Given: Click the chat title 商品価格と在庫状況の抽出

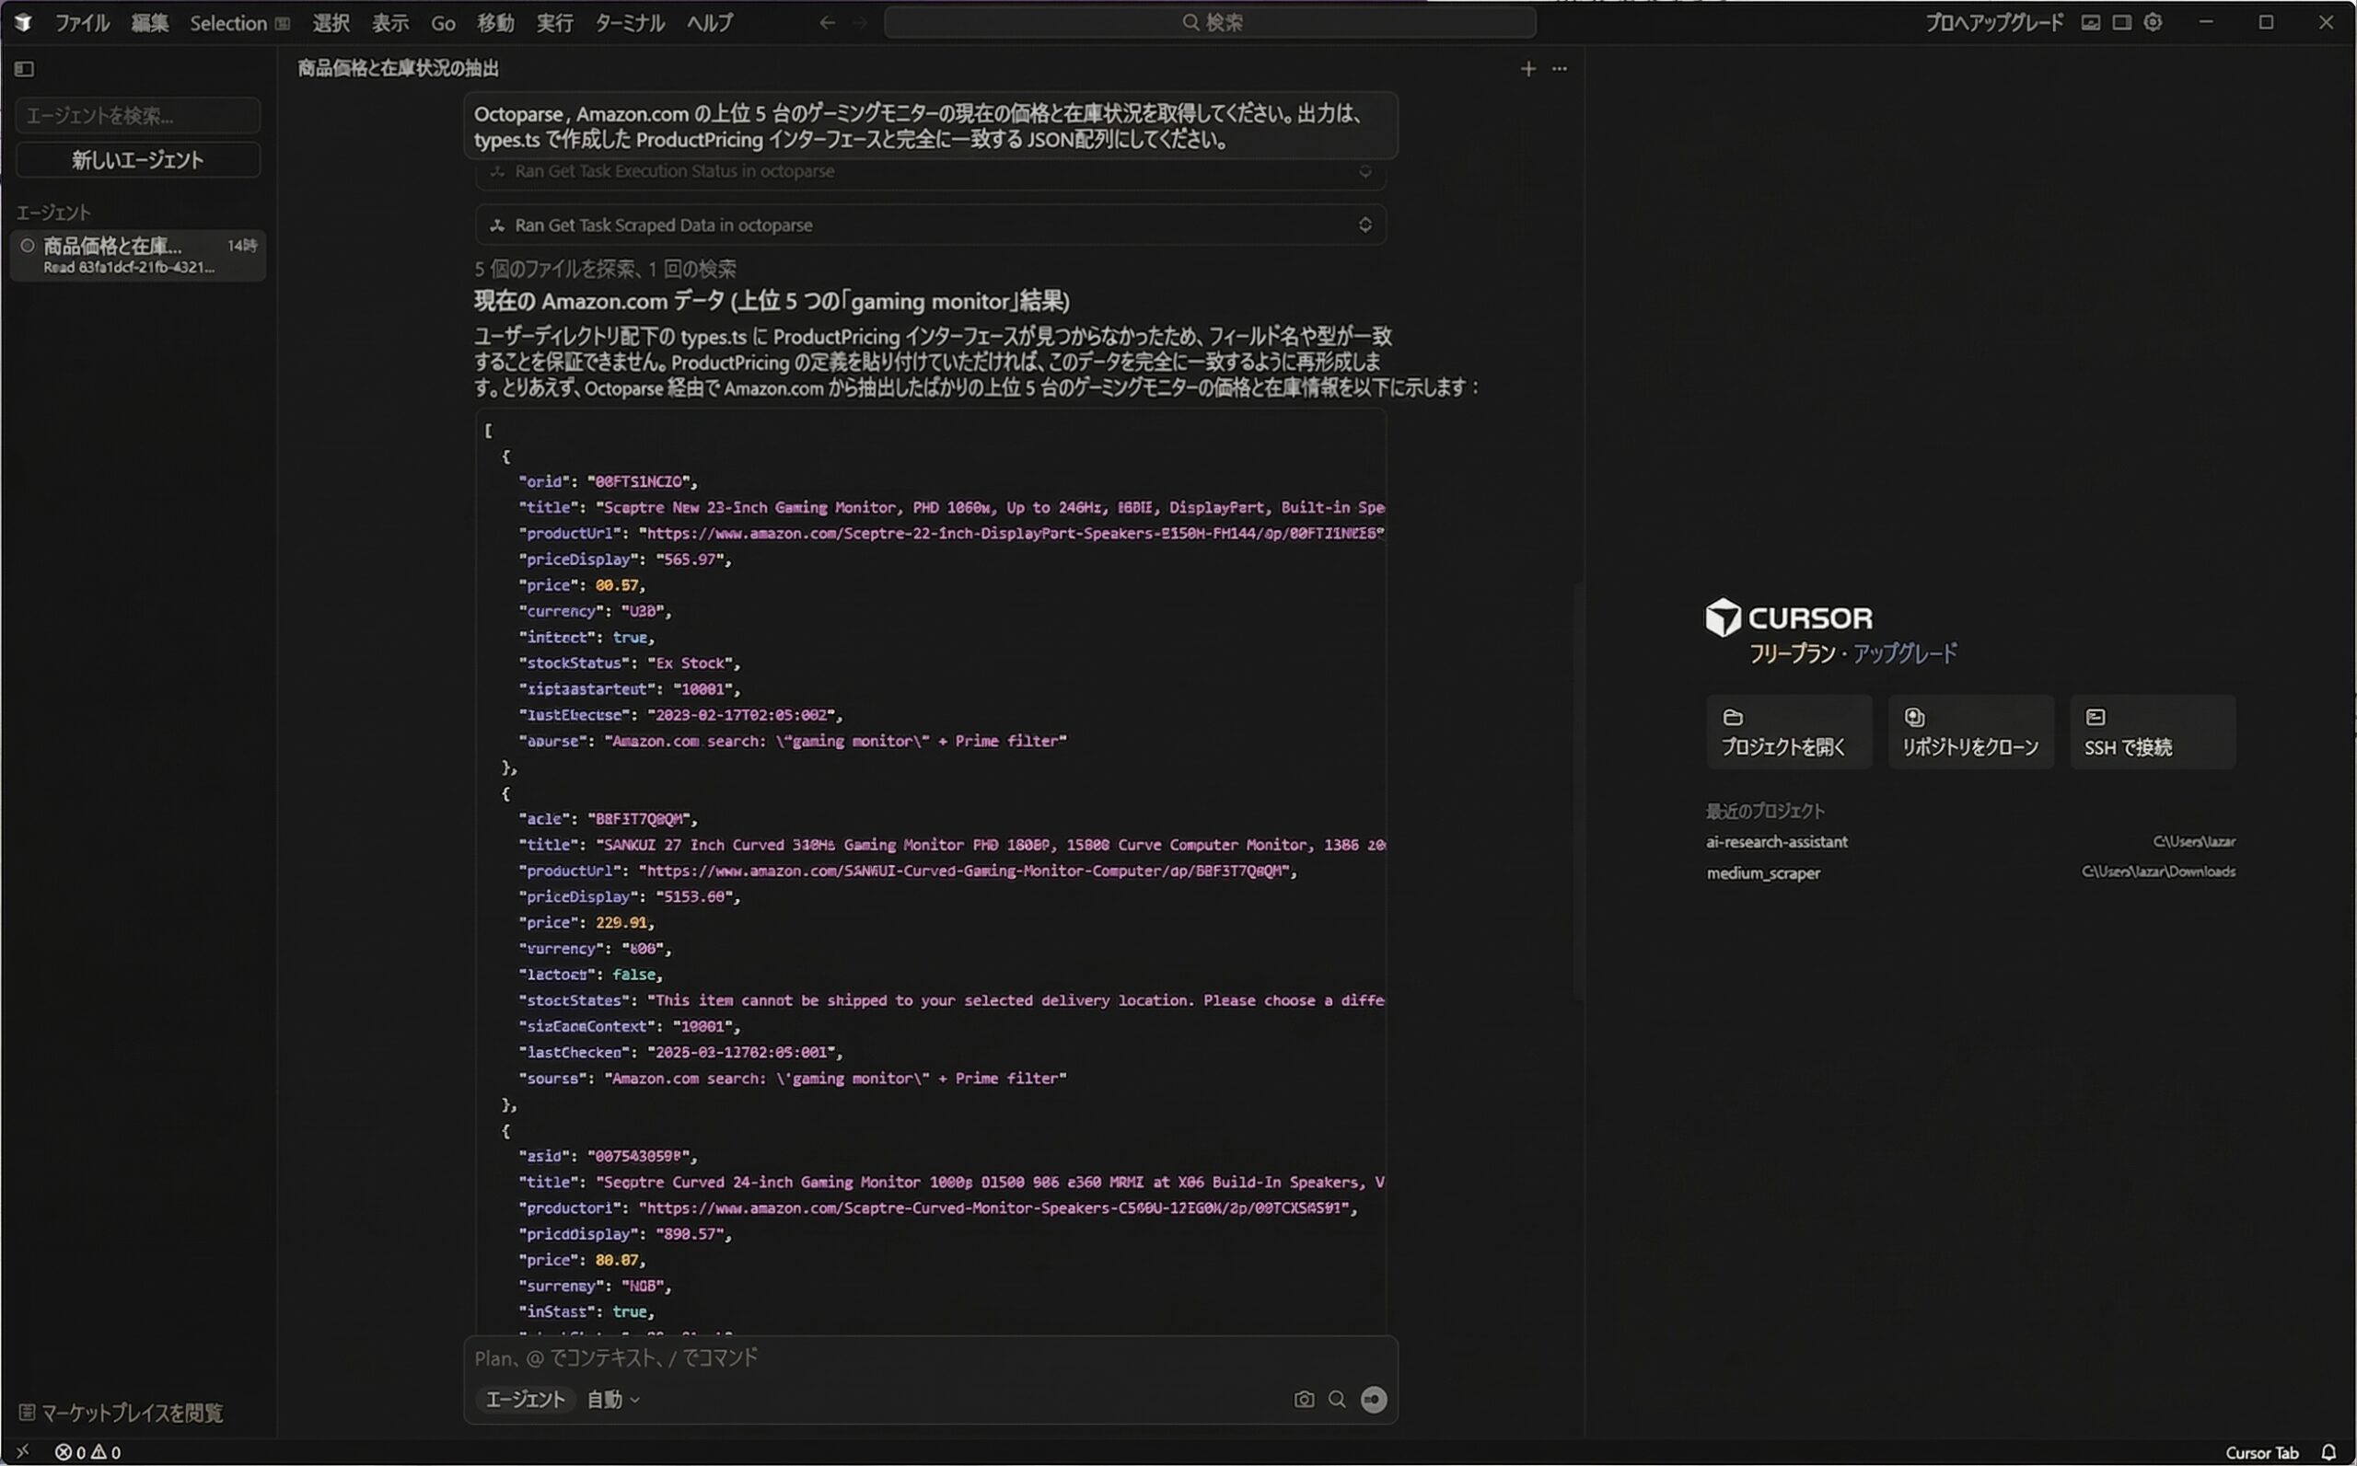Looking at the screenshot, I should pyautogui.click(x=398, y=69).
